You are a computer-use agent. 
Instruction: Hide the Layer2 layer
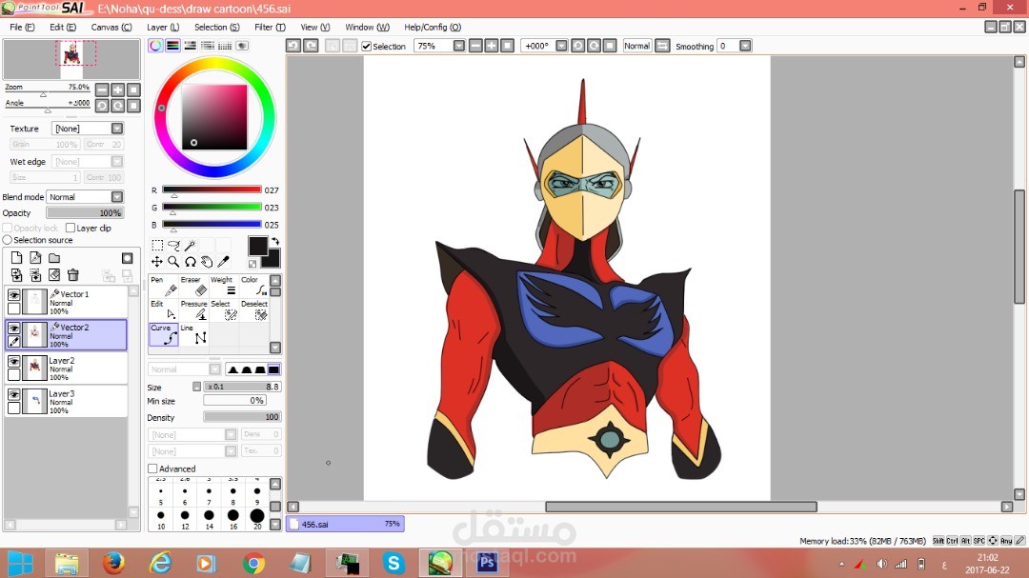(x=13, y=362)
